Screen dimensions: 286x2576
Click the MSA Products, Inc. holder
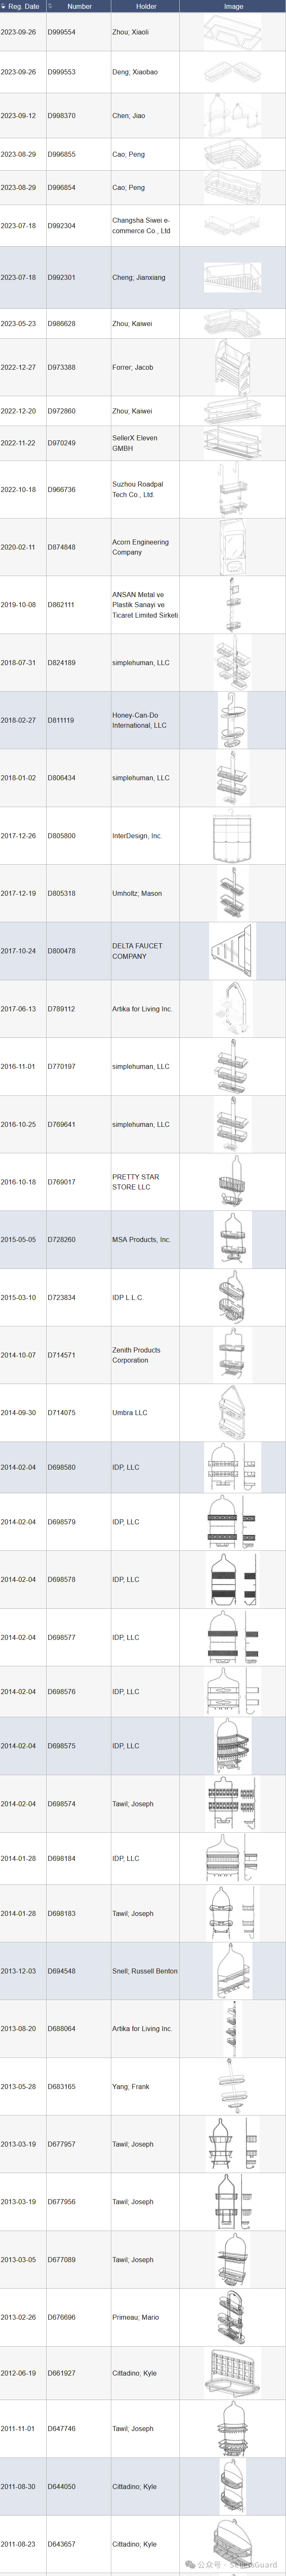[141, 1240]
